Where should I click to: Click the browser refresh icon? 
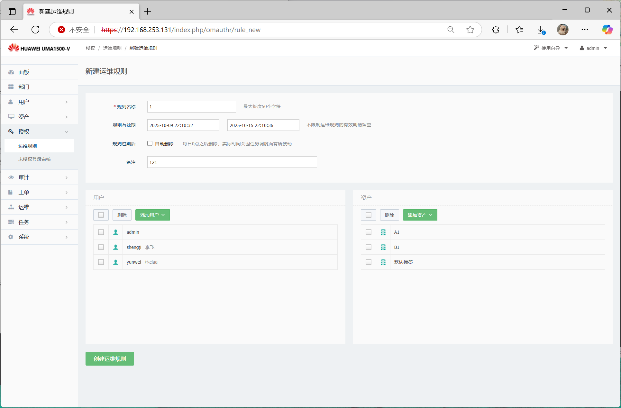click(x=35, y=30)
